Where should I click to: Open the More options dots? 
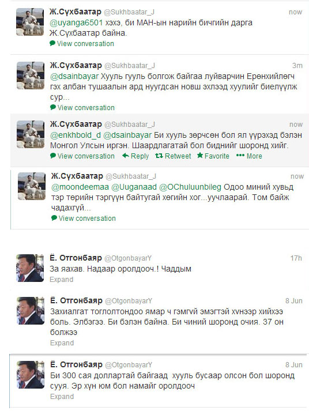tap(240, 156)
